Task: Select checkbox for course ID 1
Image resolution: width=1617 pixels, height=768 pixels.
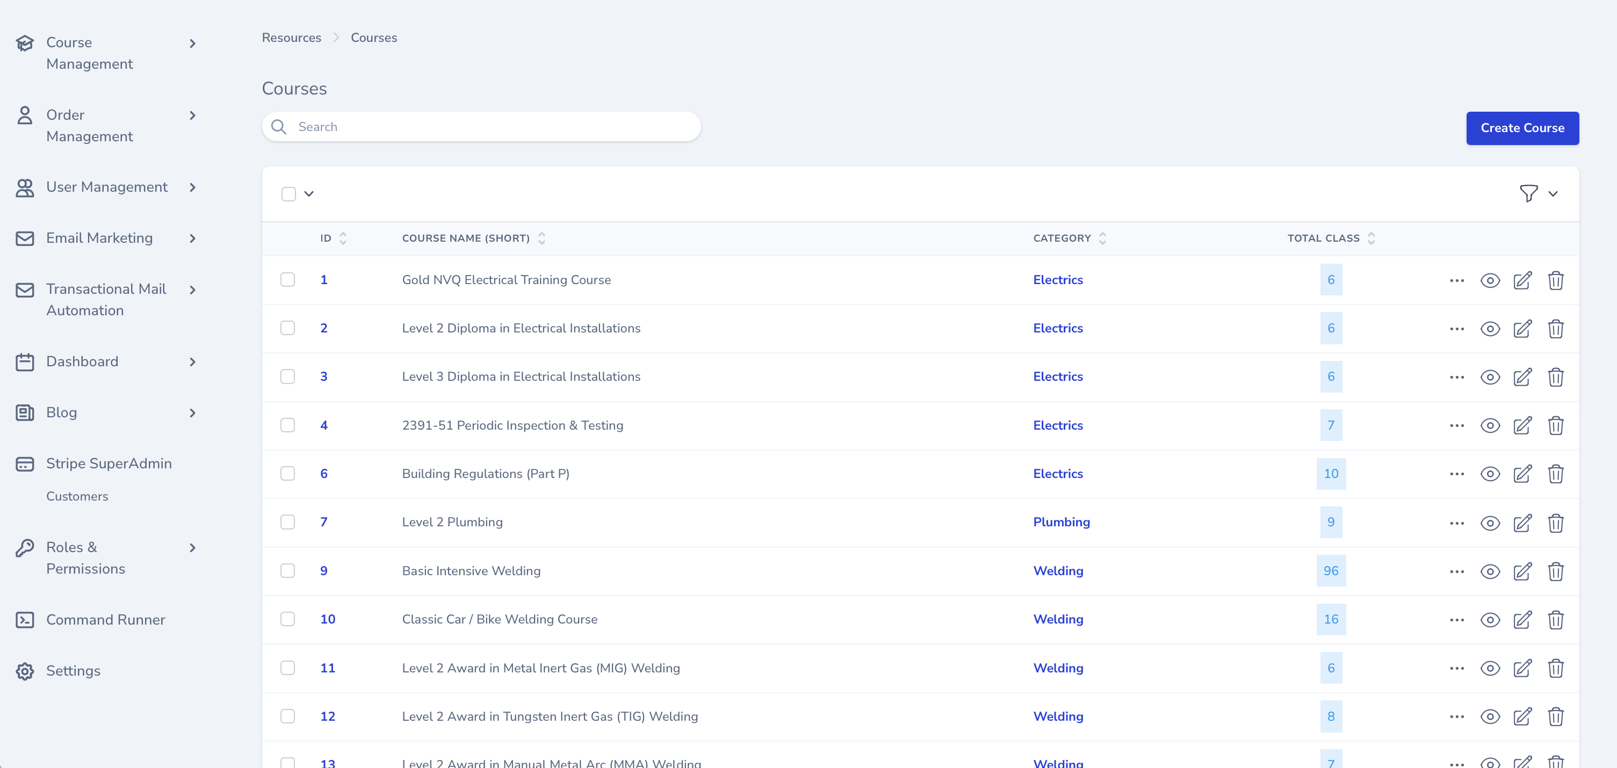Action: [x=287, y=280]
